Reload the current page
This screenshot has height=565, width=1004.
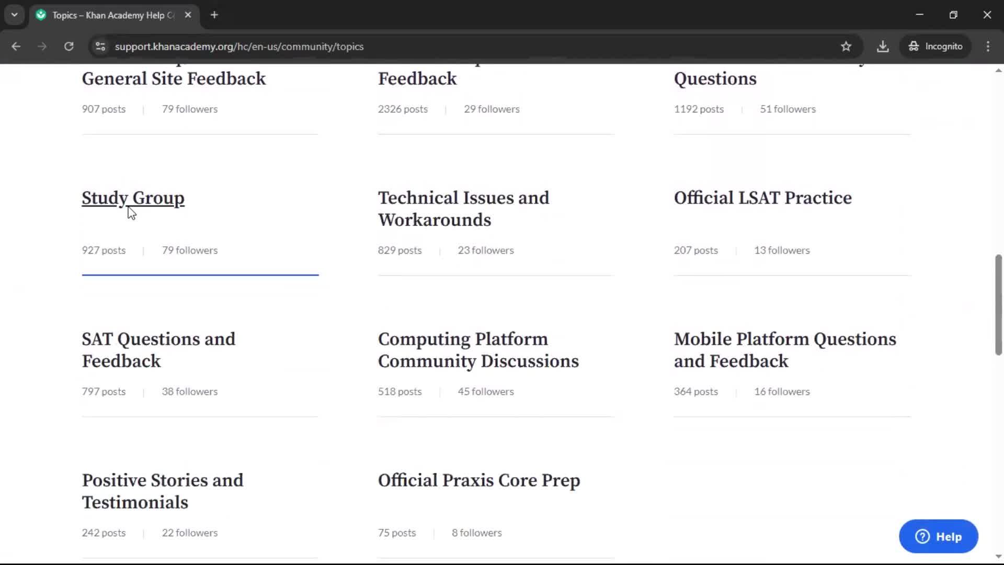[x=69, y=47]
